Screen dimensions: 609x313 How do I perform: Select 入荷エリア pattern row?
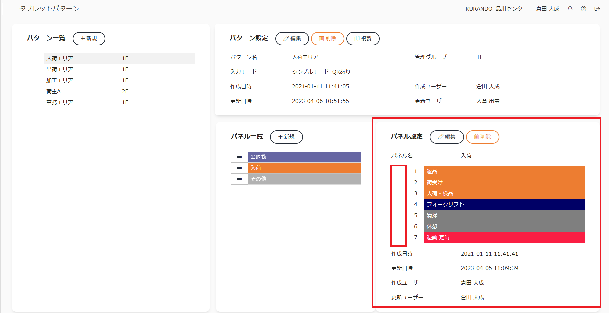point(119,59)
